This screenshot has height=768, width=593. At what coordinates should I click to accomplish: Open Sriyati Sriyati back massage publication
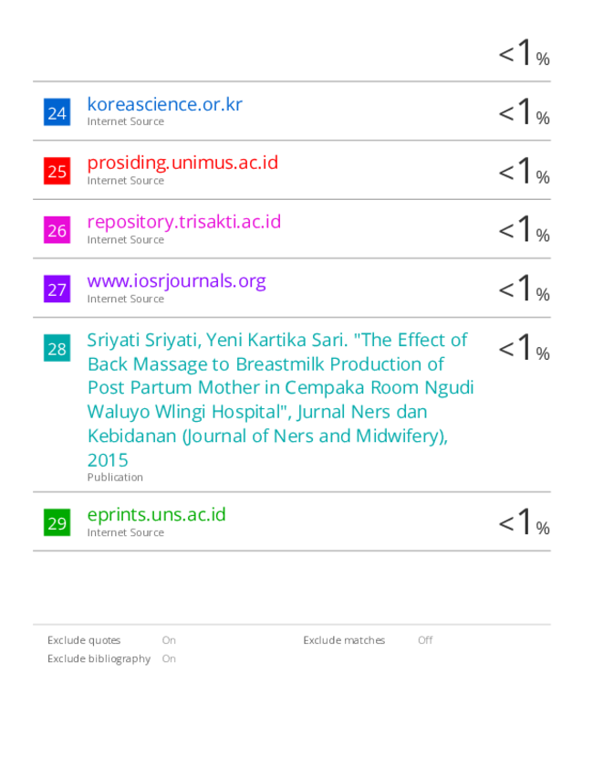click(278, 399)
